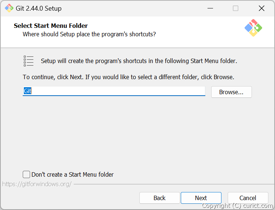The image size is (275, 210).
Task: Close the Git 2.44.0 Setup window
Action: pyautogui.click(x=261, y=8)
